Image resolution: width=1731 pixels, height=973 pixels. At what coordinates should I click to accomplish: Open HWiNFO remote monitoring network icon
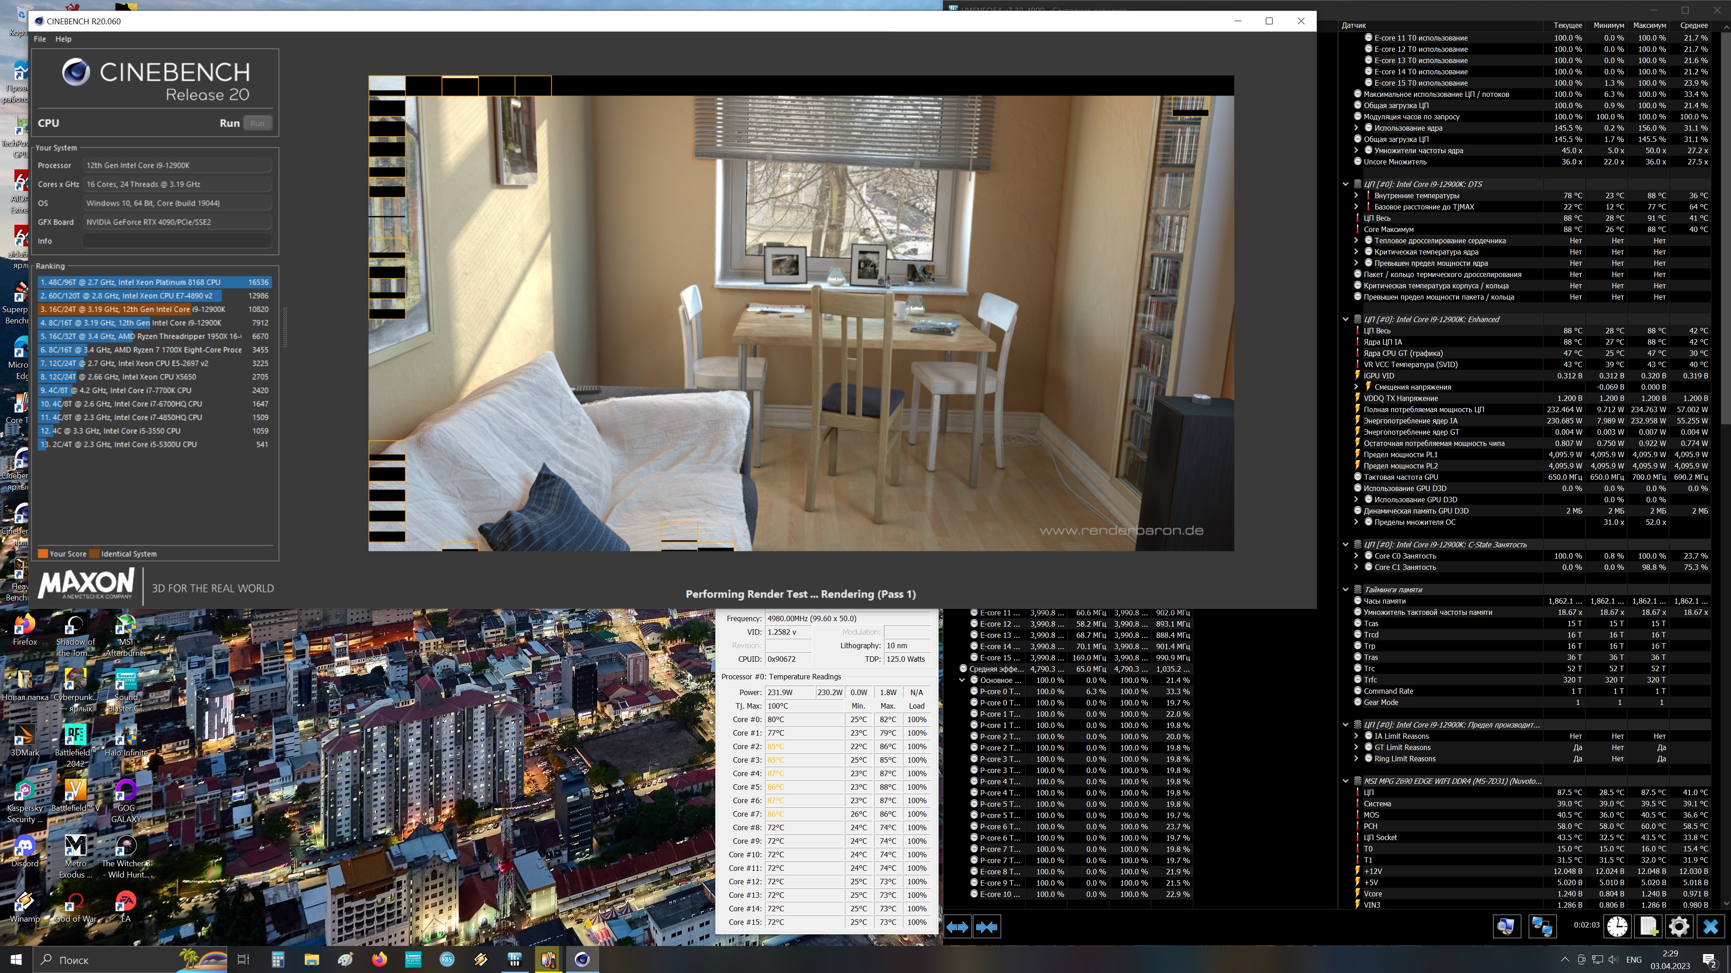(1541, 927)
